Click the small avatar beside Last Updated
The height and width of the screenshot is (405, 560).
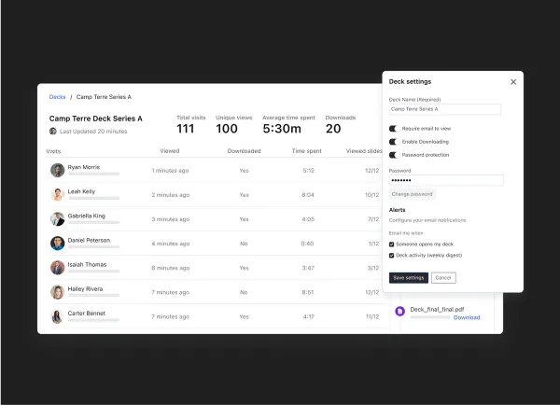click(53, 131)
